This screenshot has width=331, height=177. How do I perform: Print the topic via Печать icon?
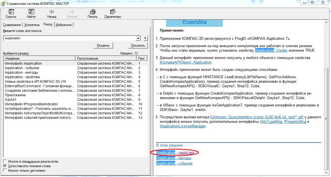(92, 12)
